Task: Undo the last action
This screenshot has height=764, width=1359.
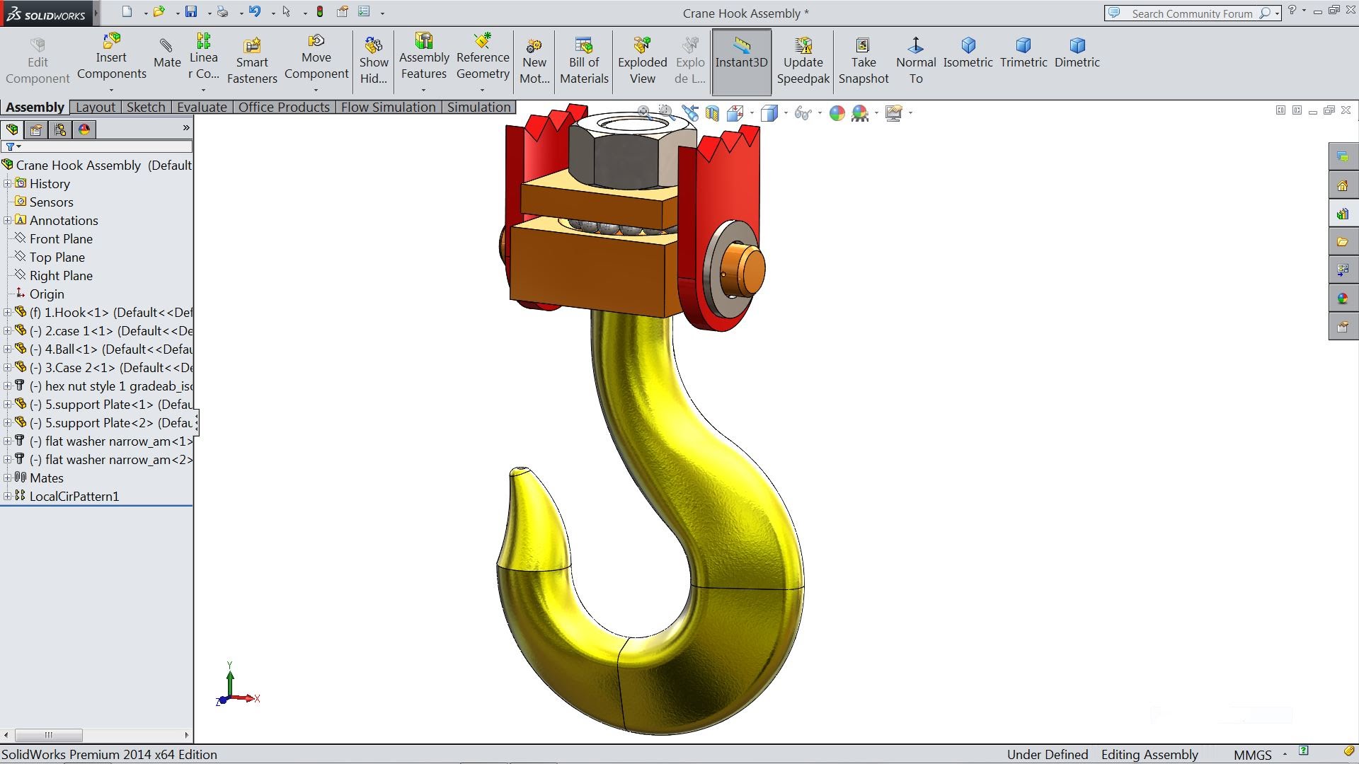Action: point(255,11)
